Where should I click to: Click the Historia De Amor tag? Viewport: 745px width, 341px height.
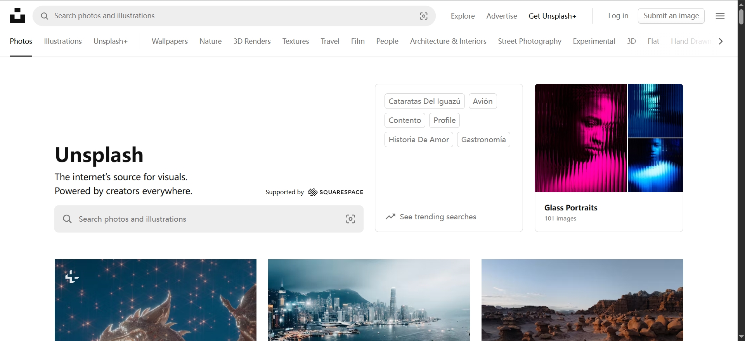click(419, 139)
